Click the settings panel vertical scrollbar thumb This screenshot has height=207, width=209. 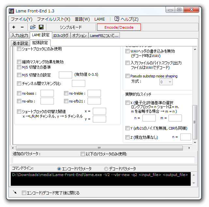(x=195, y=122)
